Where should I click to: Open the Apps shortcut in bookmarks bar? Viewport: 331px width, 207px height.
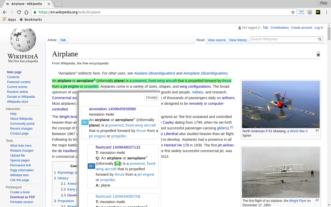click(x=9, y=19)
